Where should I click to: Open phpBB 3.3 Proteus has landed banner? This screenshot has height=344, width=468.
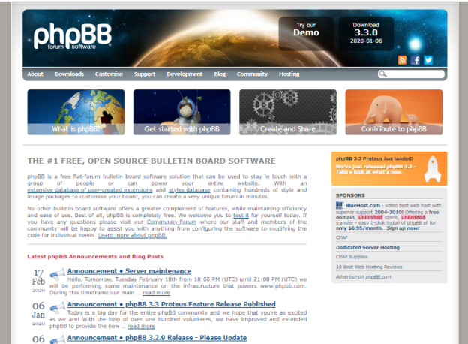pos(389,168)
